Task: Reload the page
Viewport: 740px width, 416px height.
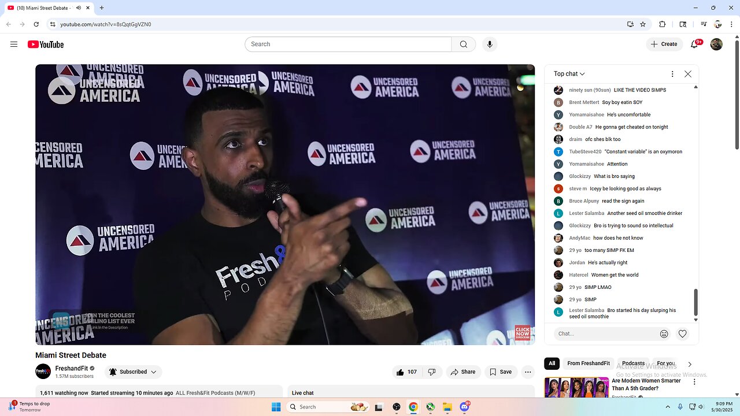Action: coord(36,24)
